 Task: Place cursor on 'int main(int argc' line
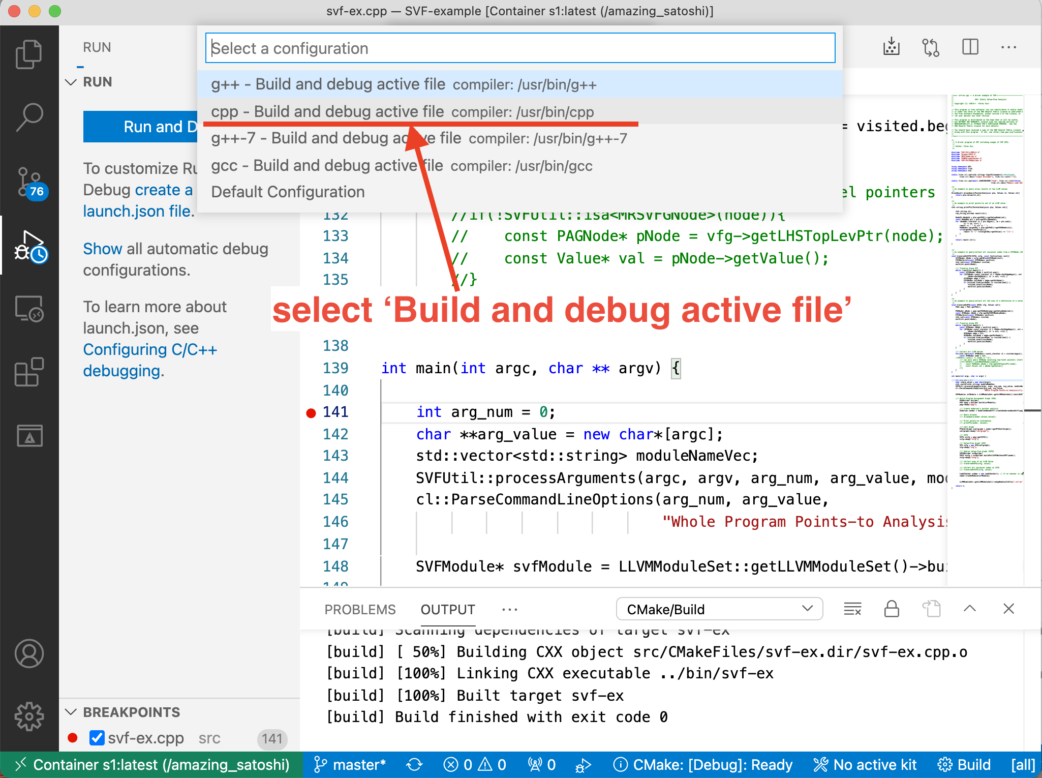pyautogui.click(x=531, y=368)
